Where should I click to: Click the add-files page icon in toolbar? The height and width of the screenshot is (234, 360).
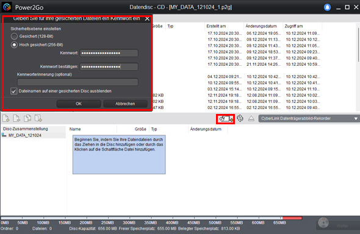[5, 118]
